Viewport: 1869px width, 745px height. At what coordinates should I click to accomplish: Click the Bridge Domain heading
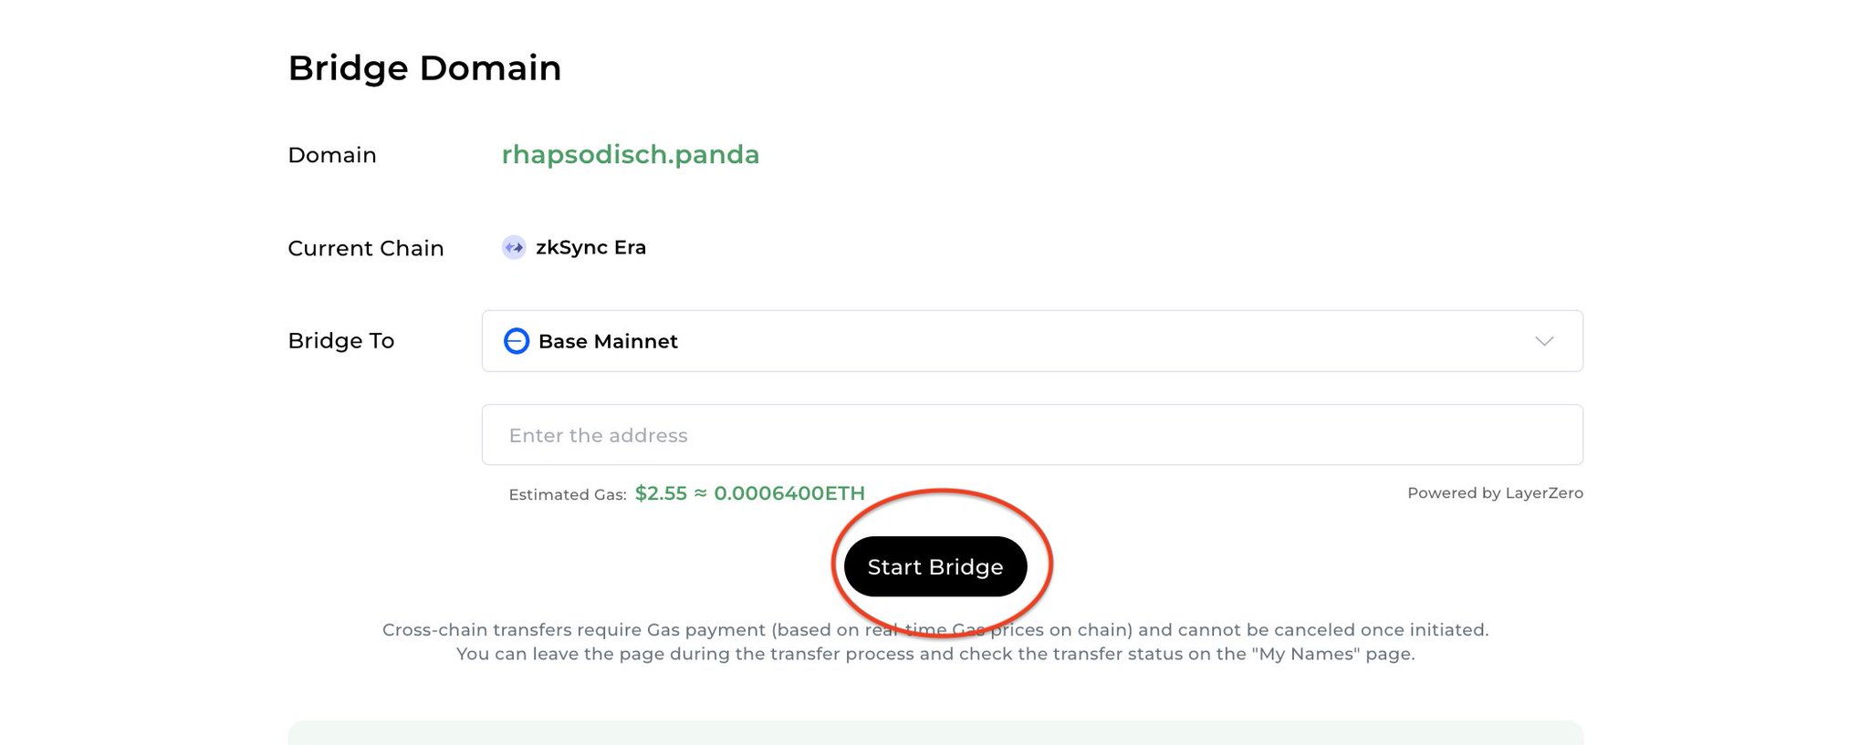[424, 68]
